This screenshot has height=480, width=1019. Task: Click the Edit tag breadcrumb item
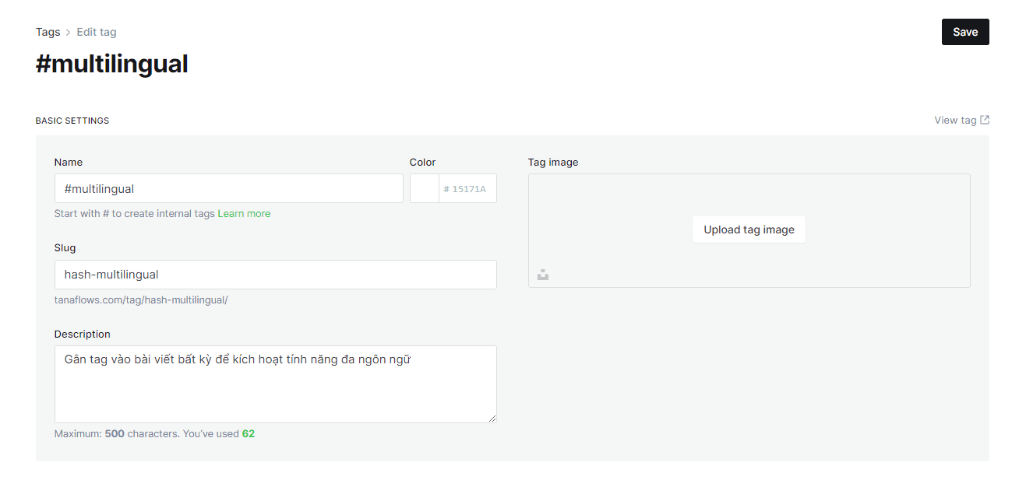pos(96,32)
